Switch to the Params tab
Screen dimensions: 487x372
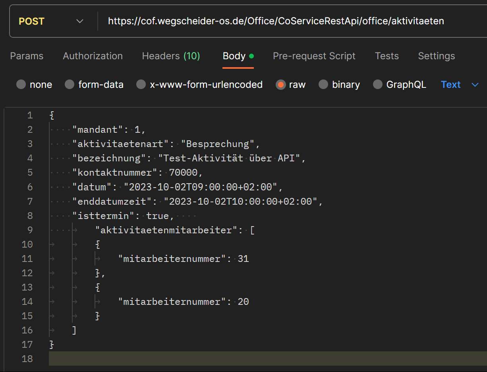point(27,56)
